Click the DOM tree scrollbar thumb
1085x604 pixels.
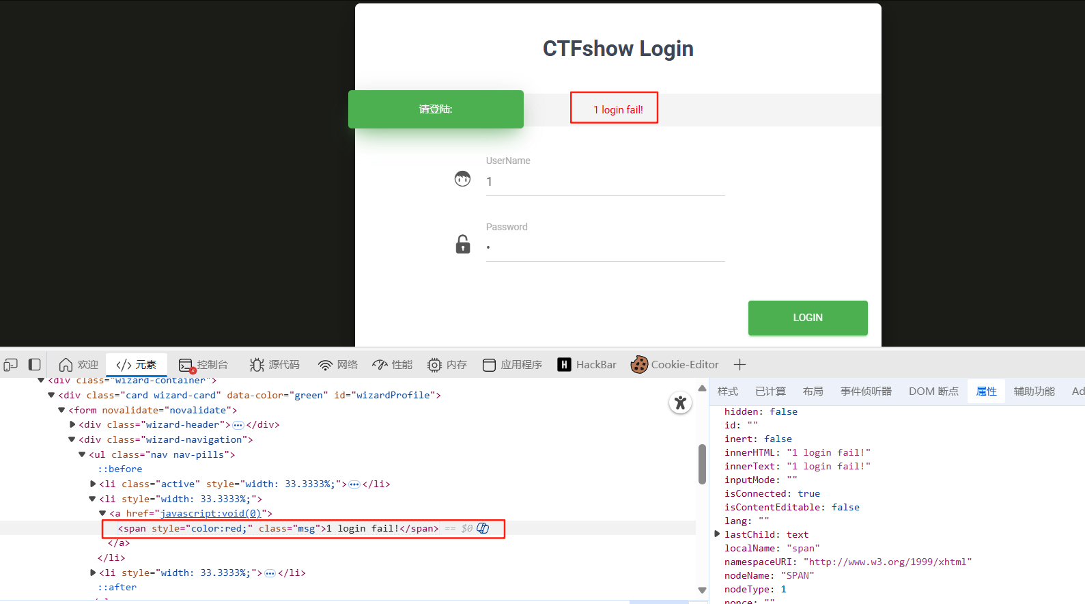click(x=702, y=464)
